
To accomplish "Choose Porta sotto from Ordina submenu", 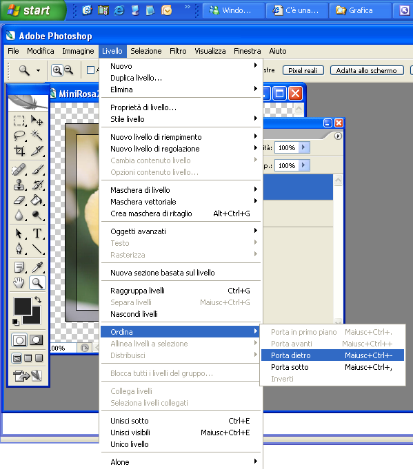I will point(332,367).
